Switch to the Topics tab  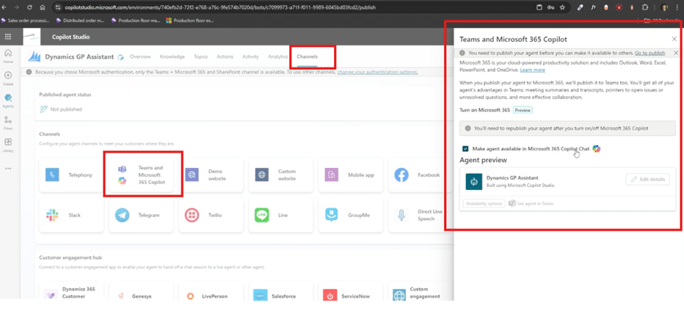(x=200, y=56)
